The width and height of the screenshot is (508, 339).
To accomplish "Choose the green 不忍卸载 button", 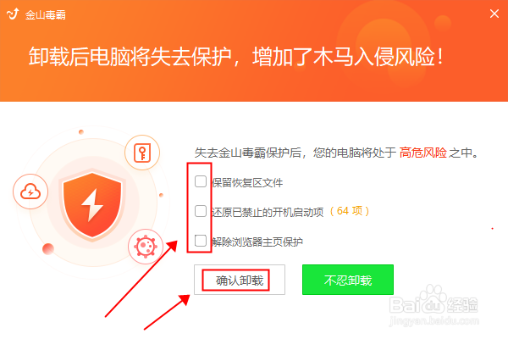I will point(348,280).
